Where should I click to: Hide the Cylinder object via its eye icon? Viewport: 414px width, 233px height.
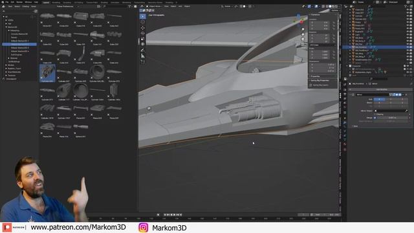[x=408, y=16]
